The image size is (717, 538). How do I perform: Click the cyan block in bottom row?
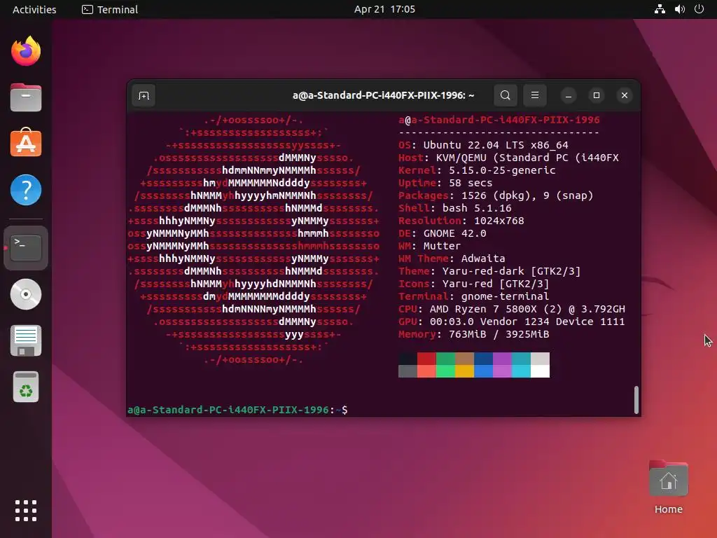[x=521, y=371]
